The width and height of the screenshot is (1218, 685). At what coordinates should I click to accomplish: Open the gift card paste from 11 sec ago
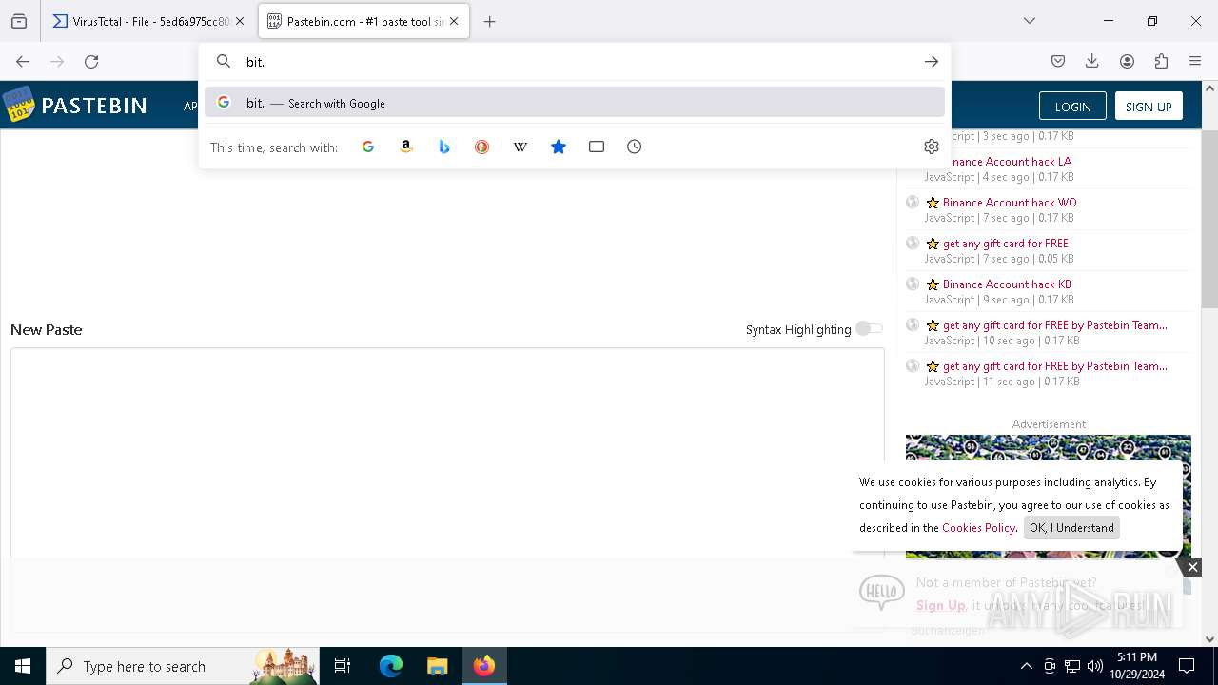pyautogui.click(x=1055, y=366)
